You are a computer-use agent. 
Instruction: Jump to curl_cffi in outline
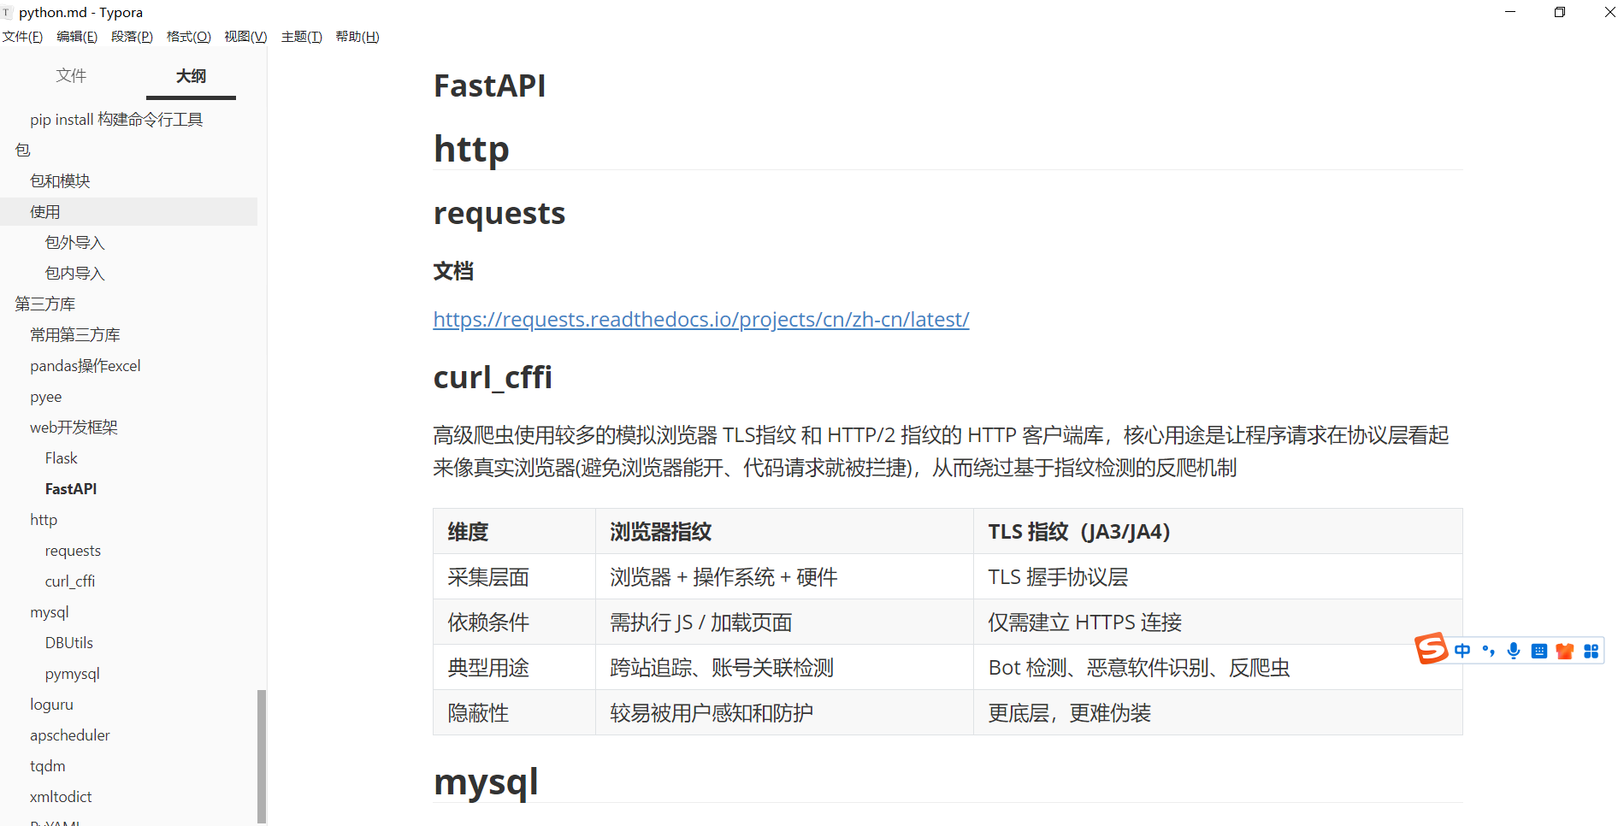pyautogui.click(x=70, y=581)
